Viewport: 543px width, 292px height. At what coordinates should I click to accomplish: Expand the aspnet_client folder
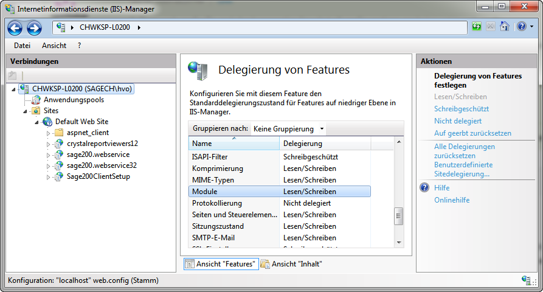coord(48,133)
